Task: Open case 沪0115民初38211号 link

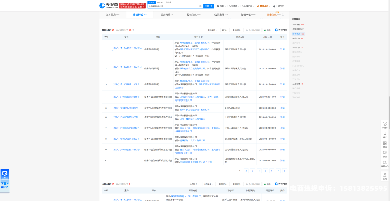Action: [x=125, y=97]
